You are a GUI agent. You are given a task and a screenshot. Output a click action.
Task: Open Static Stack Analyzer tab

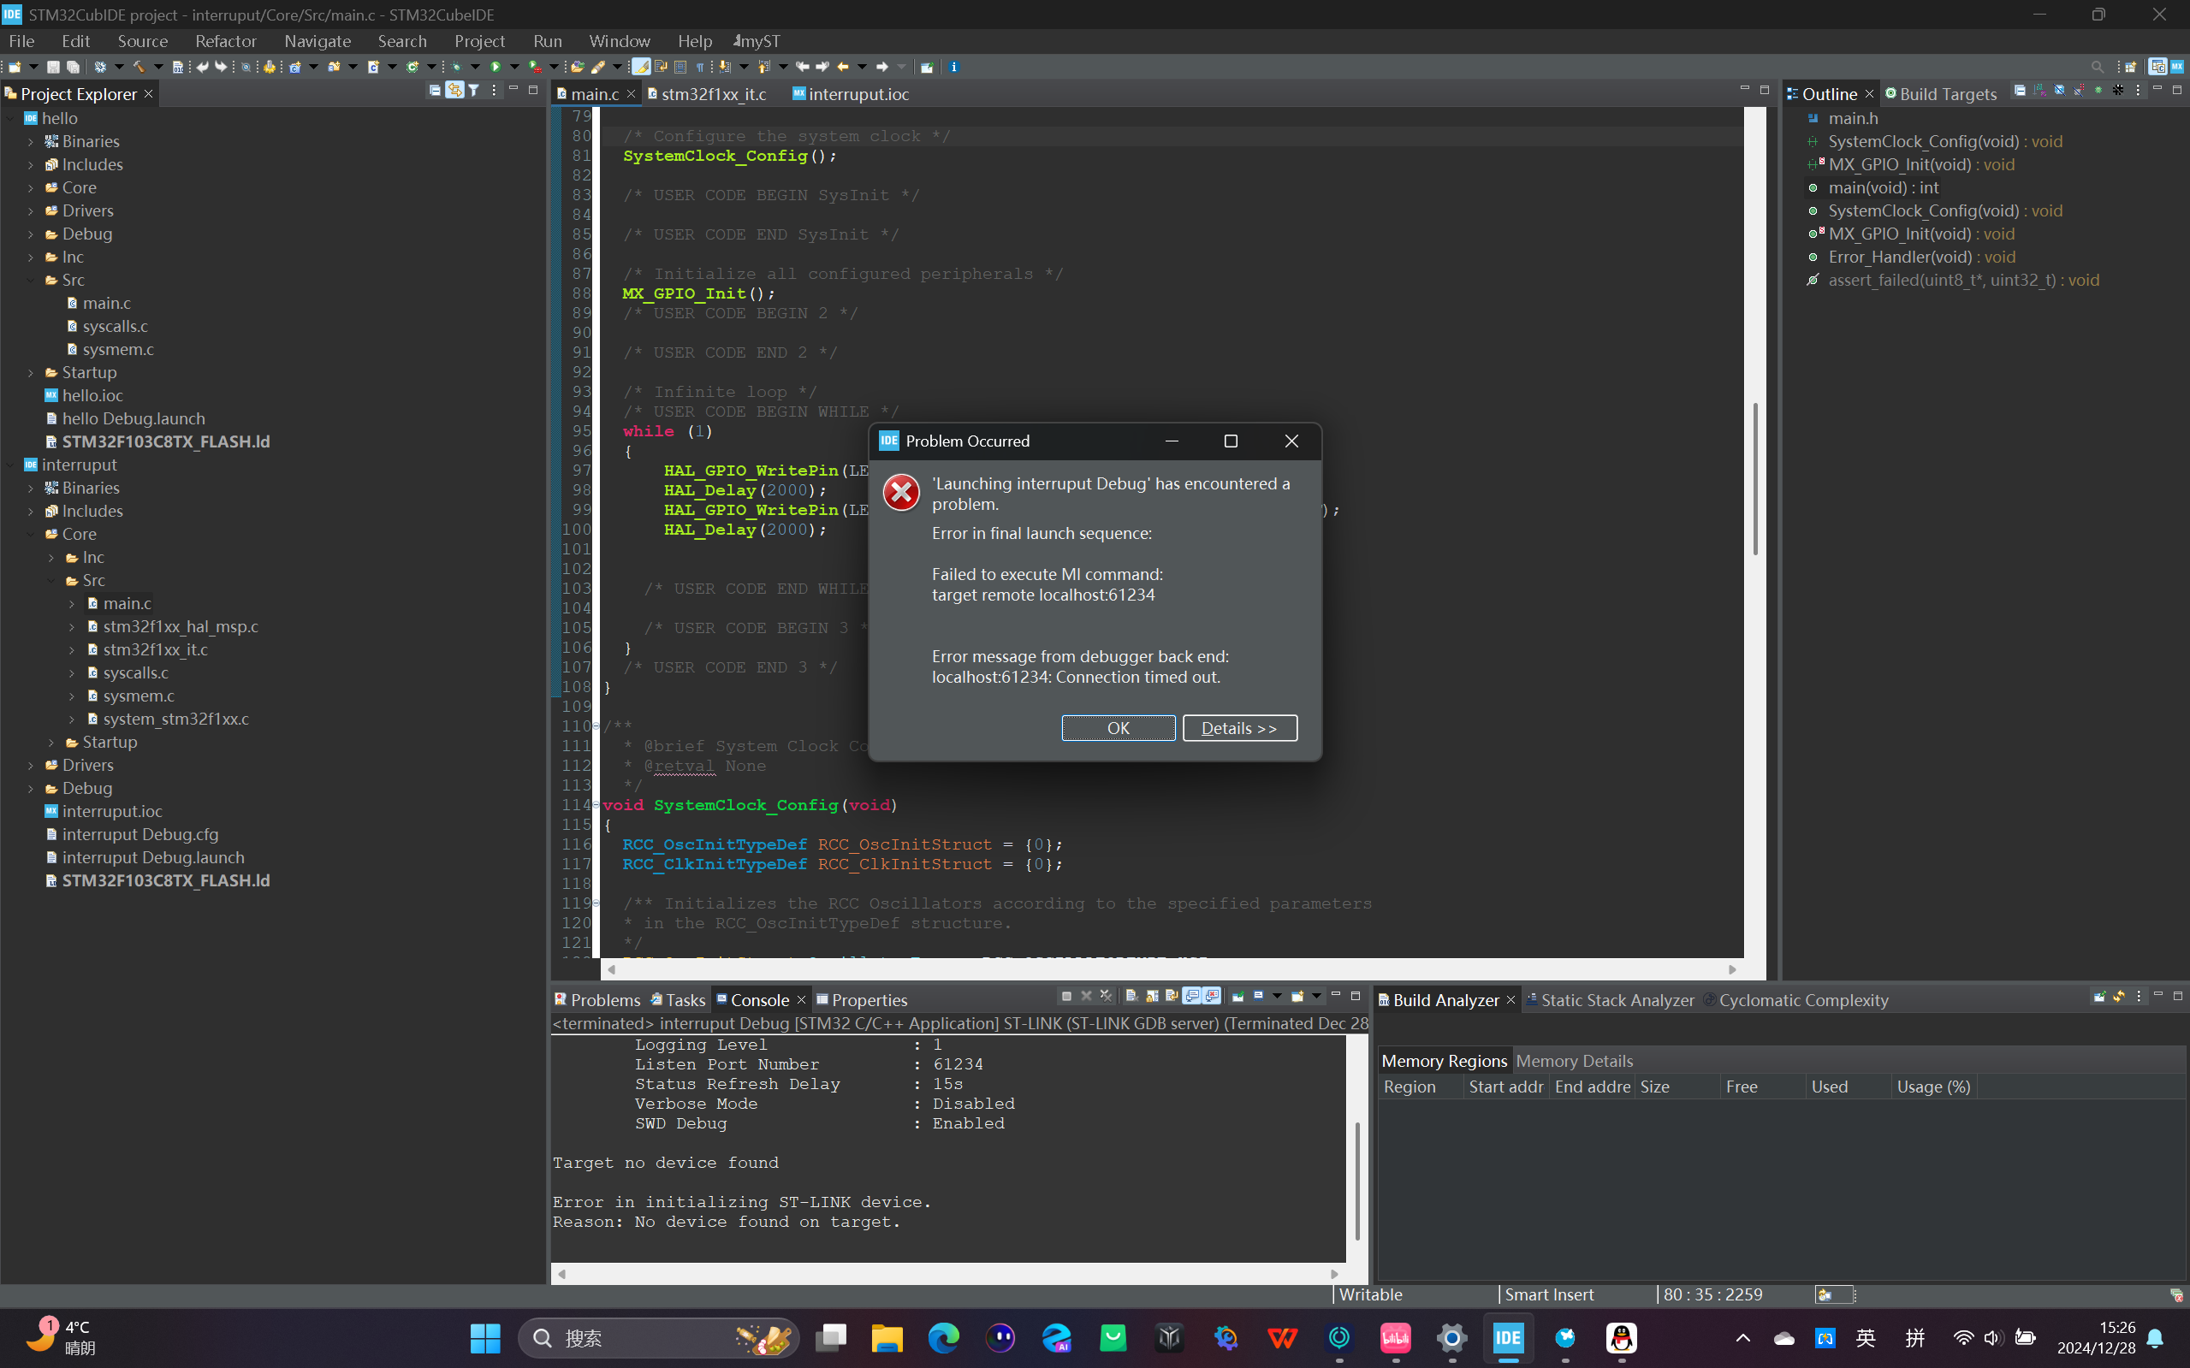[x=1610, y=1000]
